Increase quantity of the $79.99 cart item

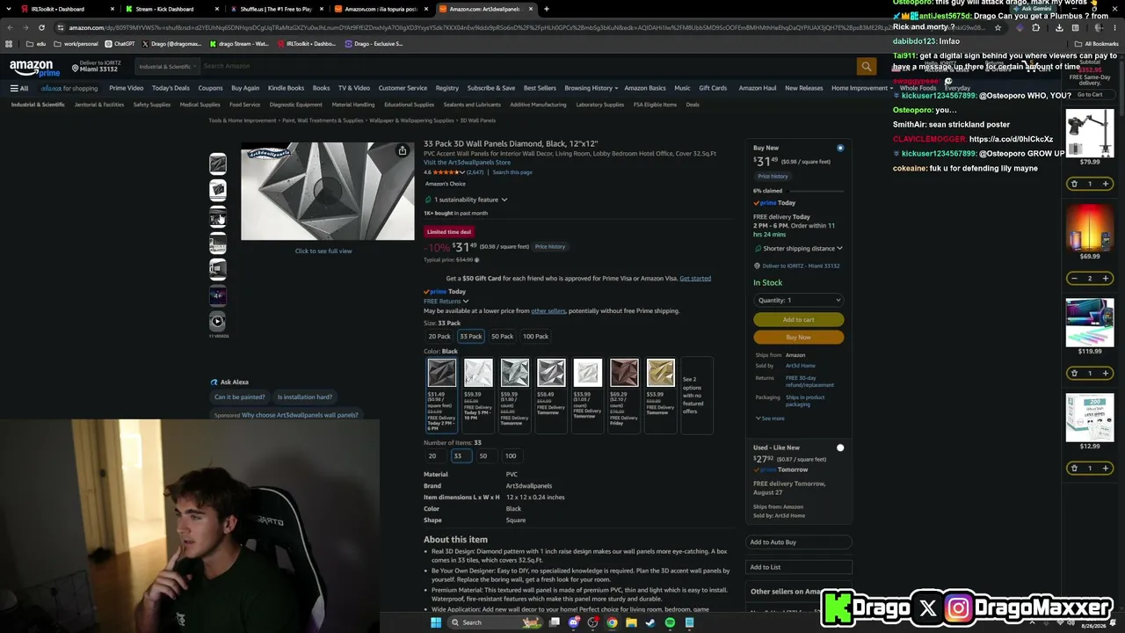click(1106, 184)
